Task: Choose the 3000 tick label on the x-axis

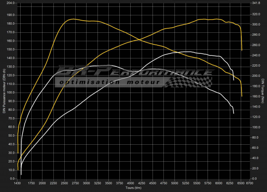Action: click(x=87, y=183)
